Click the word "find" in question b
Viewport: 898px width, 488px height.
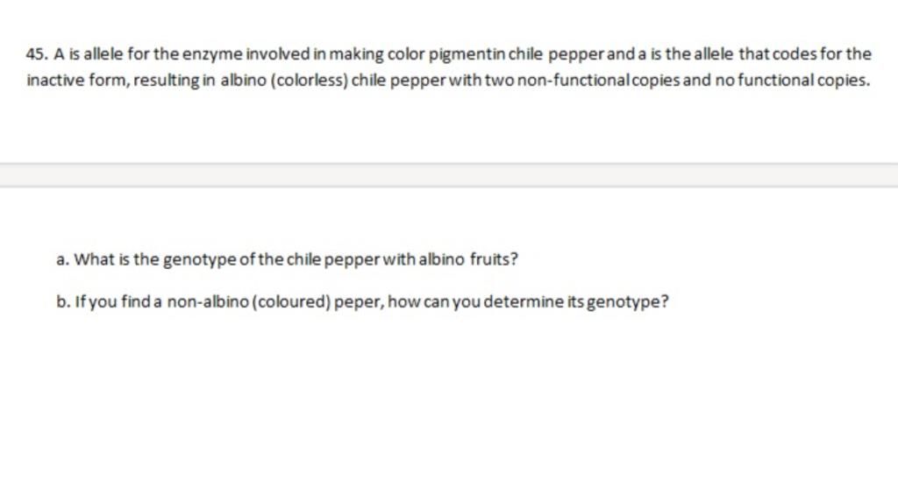[136, 301]
